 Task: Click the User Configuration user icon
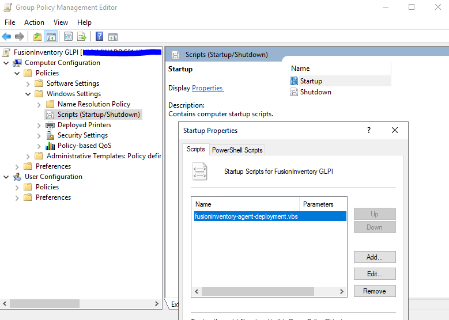pyautogui.click(x=17, y=177)
